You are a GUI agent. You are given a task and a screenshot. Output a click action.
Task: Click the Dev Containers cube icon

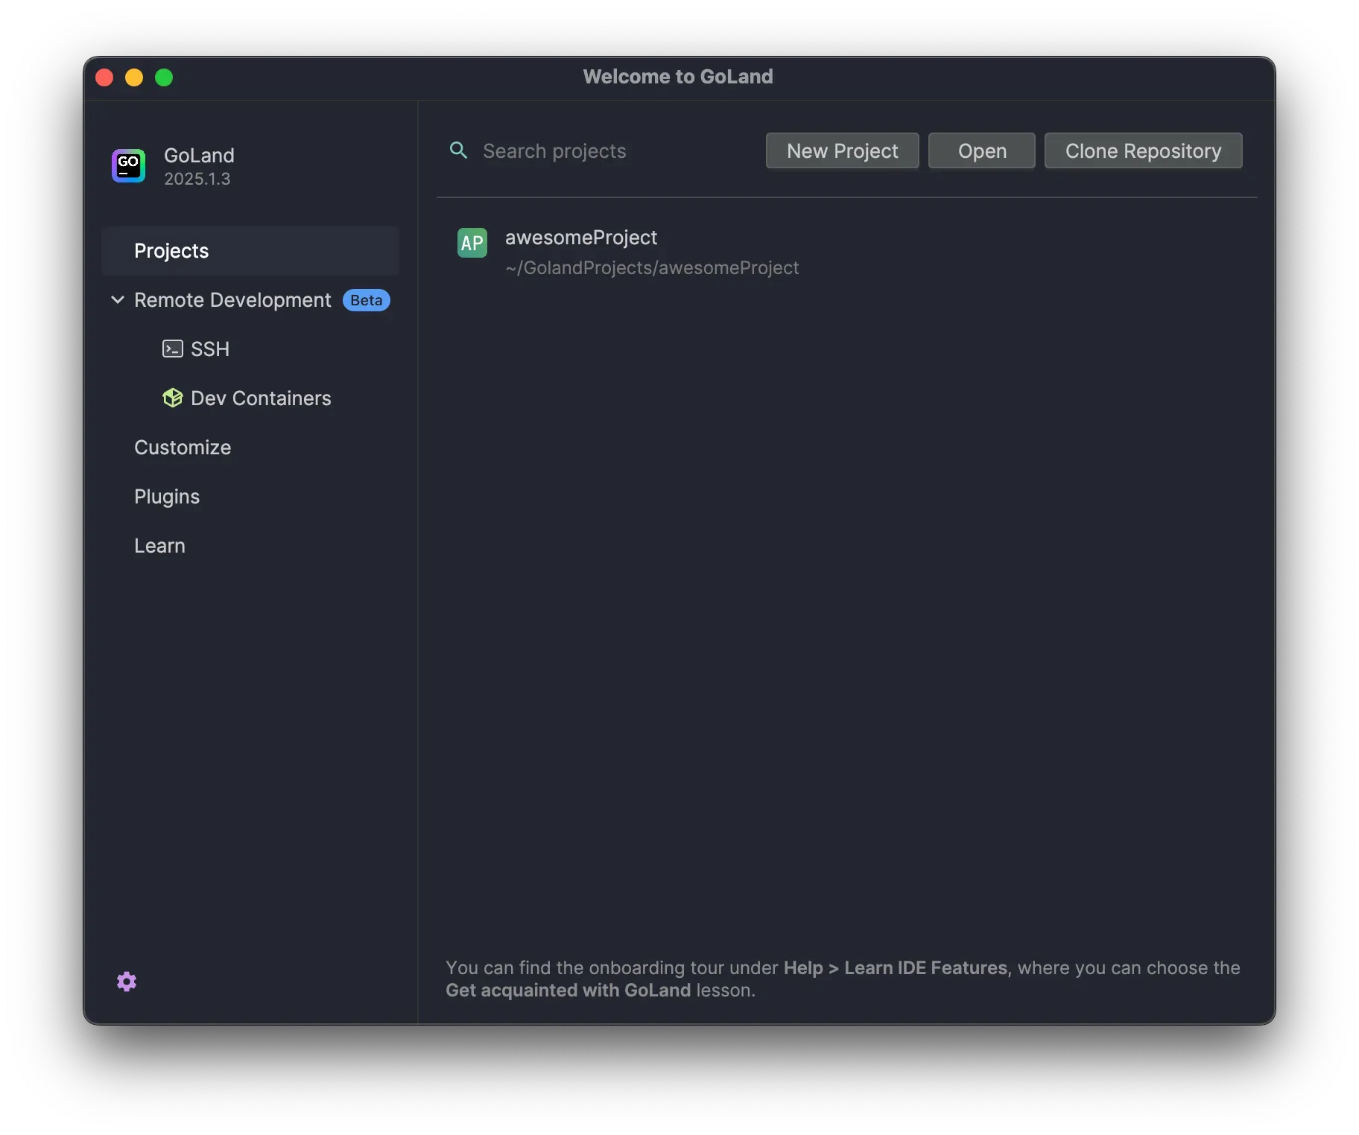(172, 398)
